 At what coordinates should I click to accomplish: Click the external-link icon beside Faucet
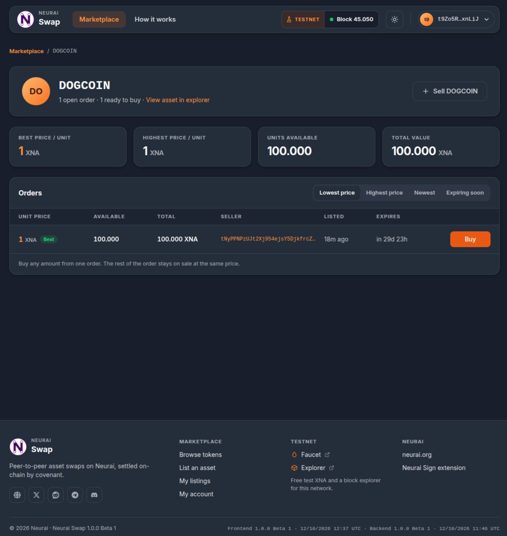click(x=327, y=455)
